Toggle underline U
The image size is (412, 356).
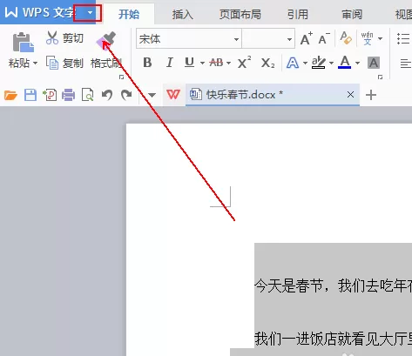click(190, 63)
